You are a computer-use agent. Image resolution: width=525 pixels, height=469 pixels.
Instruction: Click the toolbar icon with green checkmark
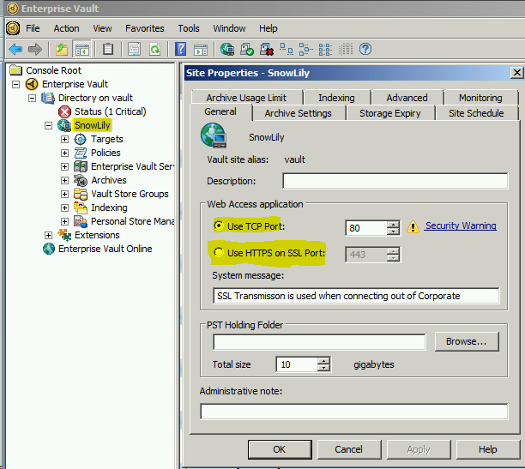pos(247,49)
